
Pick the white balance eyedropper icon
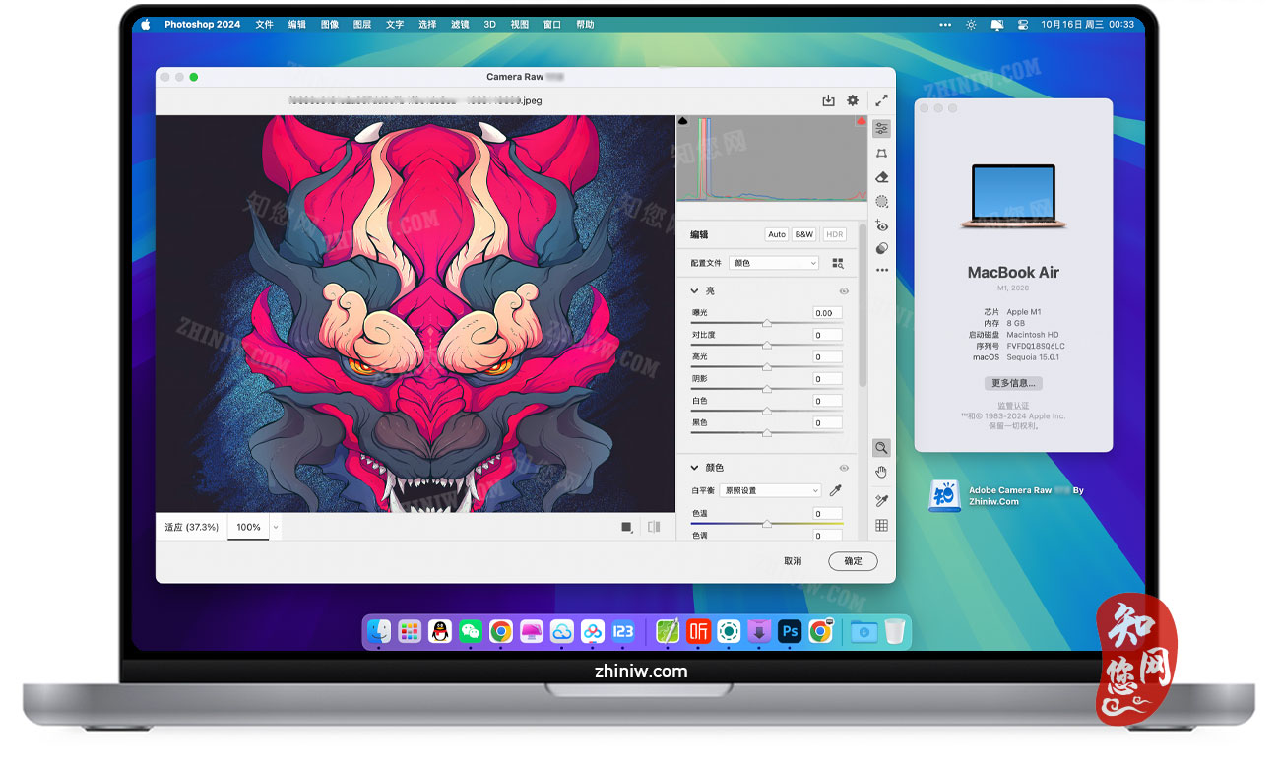[836, 490]
